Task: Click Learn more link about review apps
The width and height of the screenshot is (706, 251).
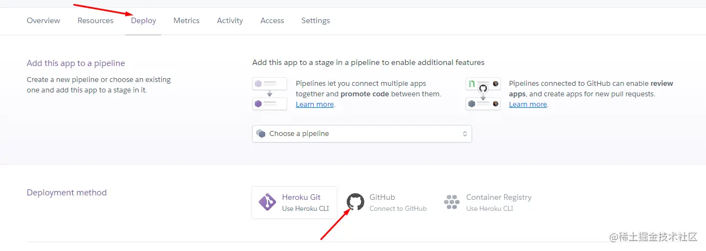Action: coord(528,105)
